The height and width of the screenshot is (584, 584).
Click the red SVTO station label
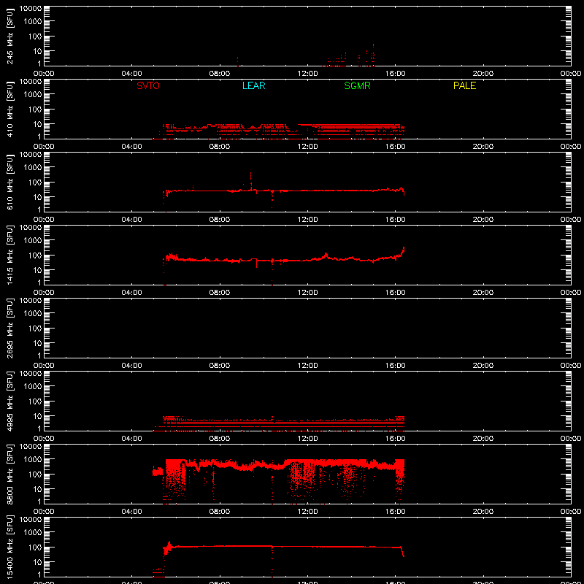click(x=148, y=85)
